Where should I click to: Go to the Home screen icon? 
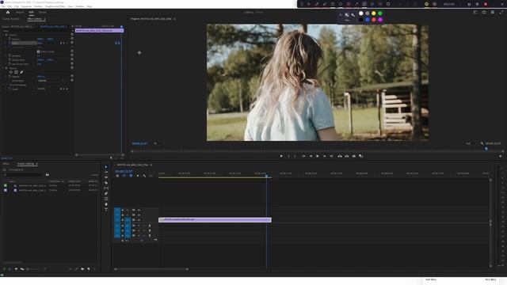8,13
